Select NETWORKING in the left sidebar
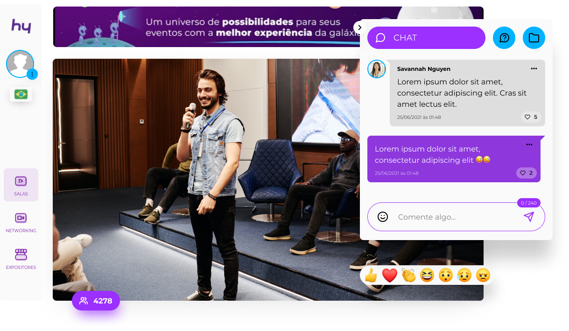This screenshot has width=569, height=331. coord(21,222)
